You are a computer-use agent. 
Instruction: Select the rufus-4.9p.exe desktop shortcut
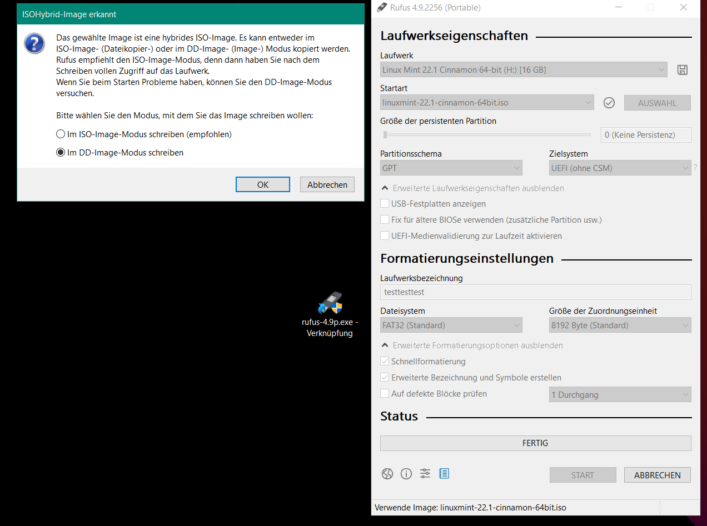coord(330,314)
